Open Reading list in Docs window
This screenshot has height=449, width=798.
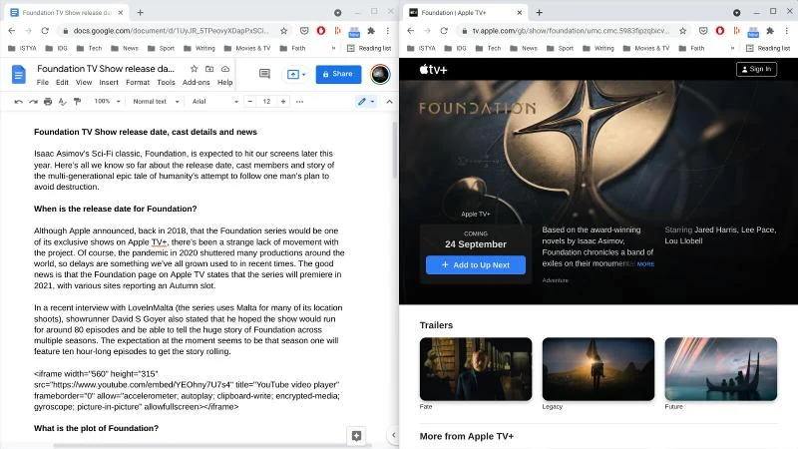[x=369, y=48]
